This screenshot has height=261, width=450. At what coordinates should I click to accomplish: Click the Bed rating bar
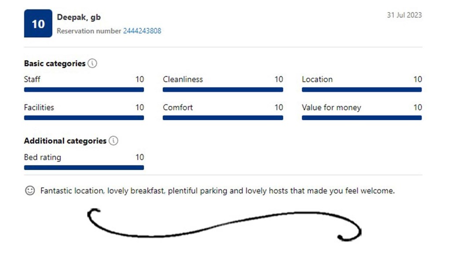(x=84, y=168)
